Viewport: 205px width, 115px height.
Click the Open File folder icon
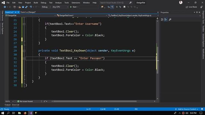tap(20, 7)
